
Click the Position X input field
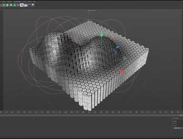click(x=179, y=121)
